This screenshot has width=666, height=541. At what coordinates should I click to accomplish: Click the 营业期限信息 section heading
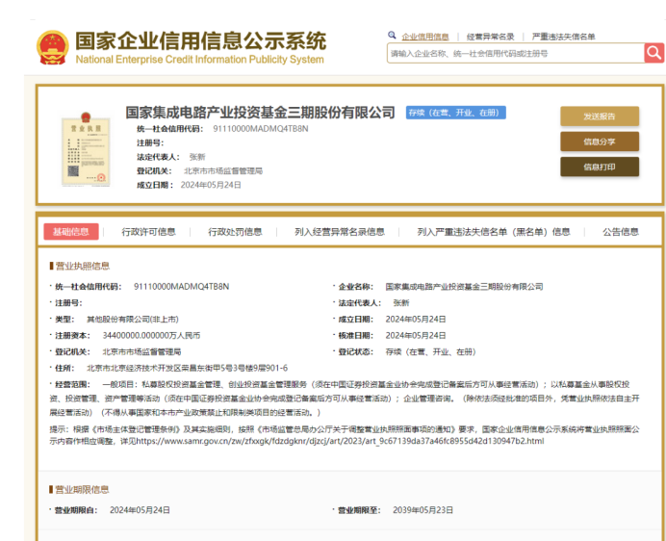(83, 490)
